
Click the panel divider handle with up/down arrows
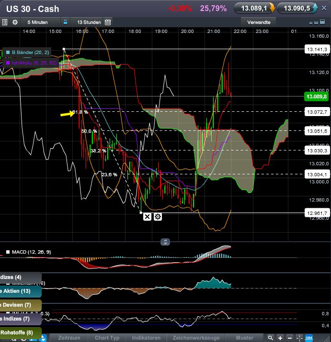point(165,242)
